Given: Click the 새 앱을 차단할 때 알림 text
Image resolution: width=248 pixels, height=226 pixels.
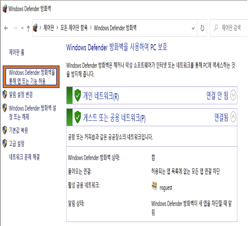Looking at the screenshot, I should tap(191, 207).
